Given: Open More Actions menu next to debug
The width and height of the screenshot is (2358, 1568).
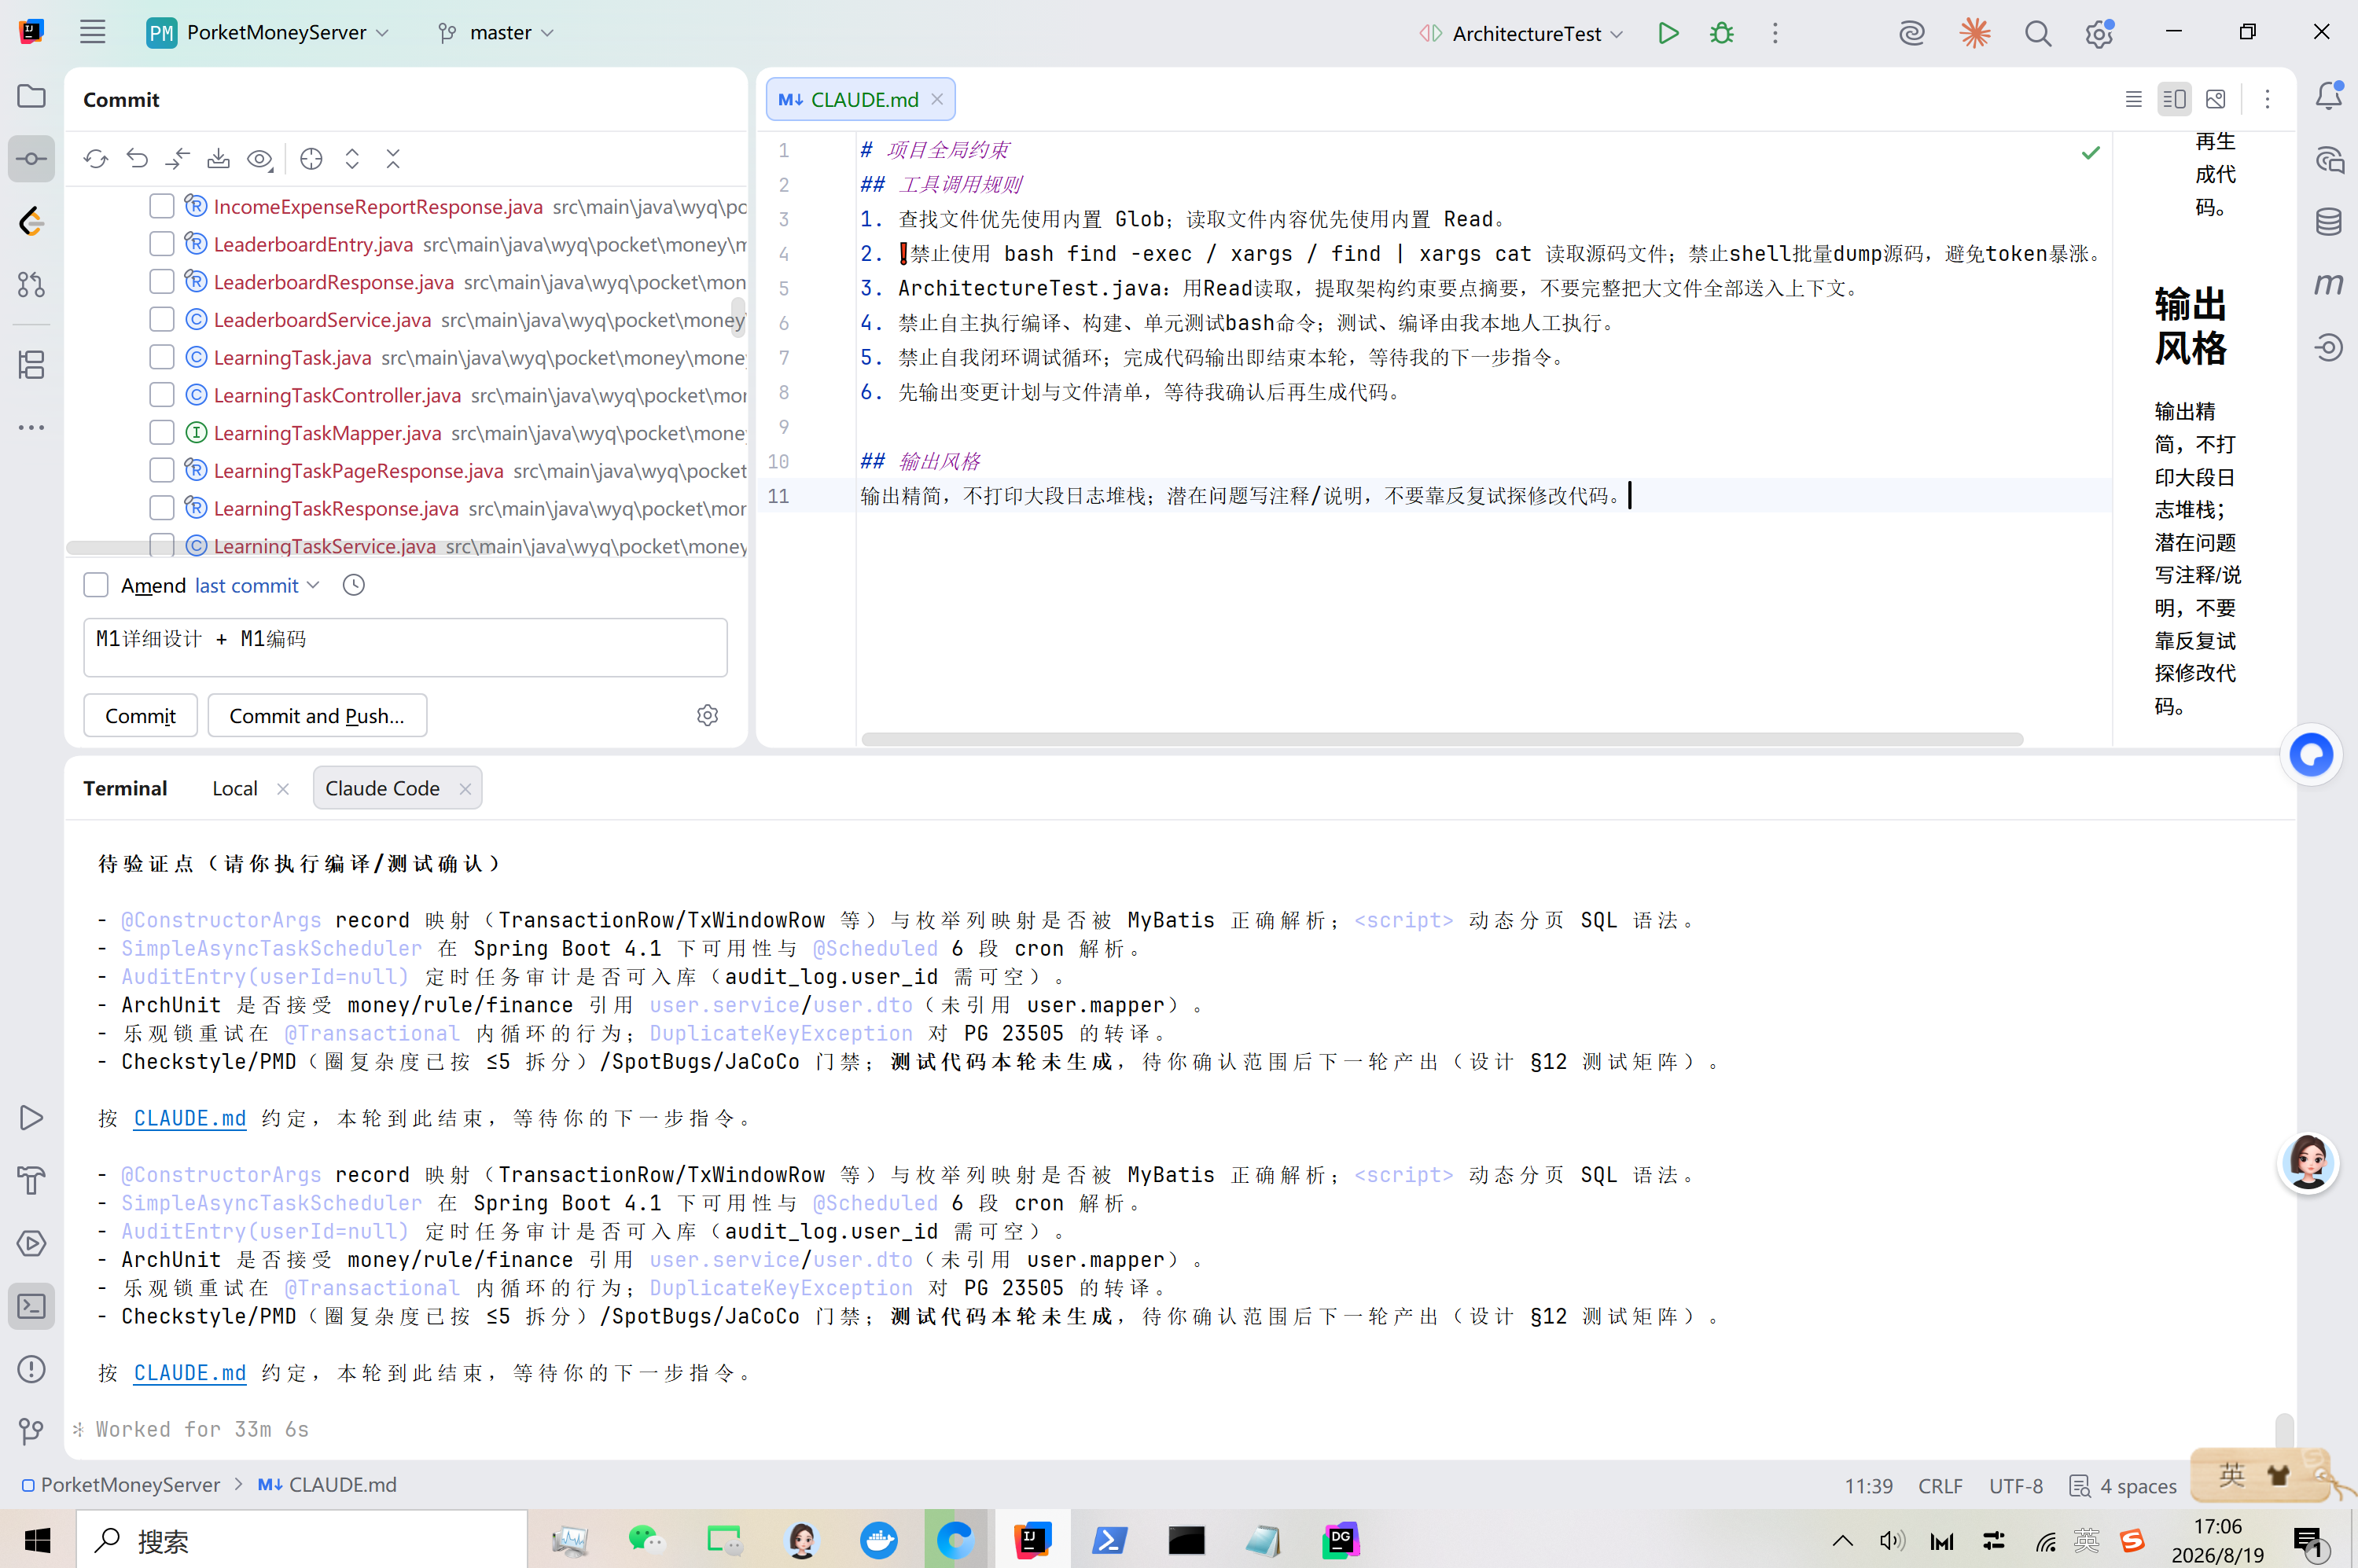Looking at the screenshot, I should [x=1775, y=33].
